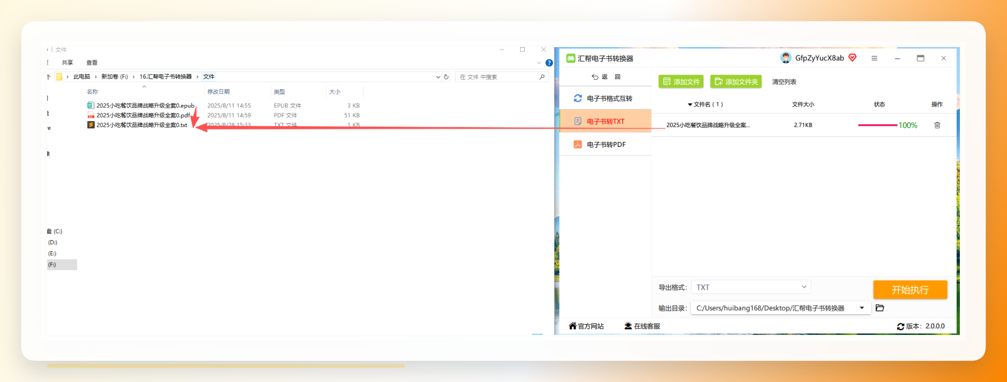Click the up-arrow navigation button in Explorer
The height and width of the screenshot is (382, 1007).
49,77
